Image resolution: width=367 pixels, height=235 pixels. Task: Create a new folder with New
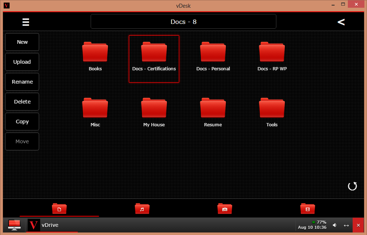click(x=22, y=42)
